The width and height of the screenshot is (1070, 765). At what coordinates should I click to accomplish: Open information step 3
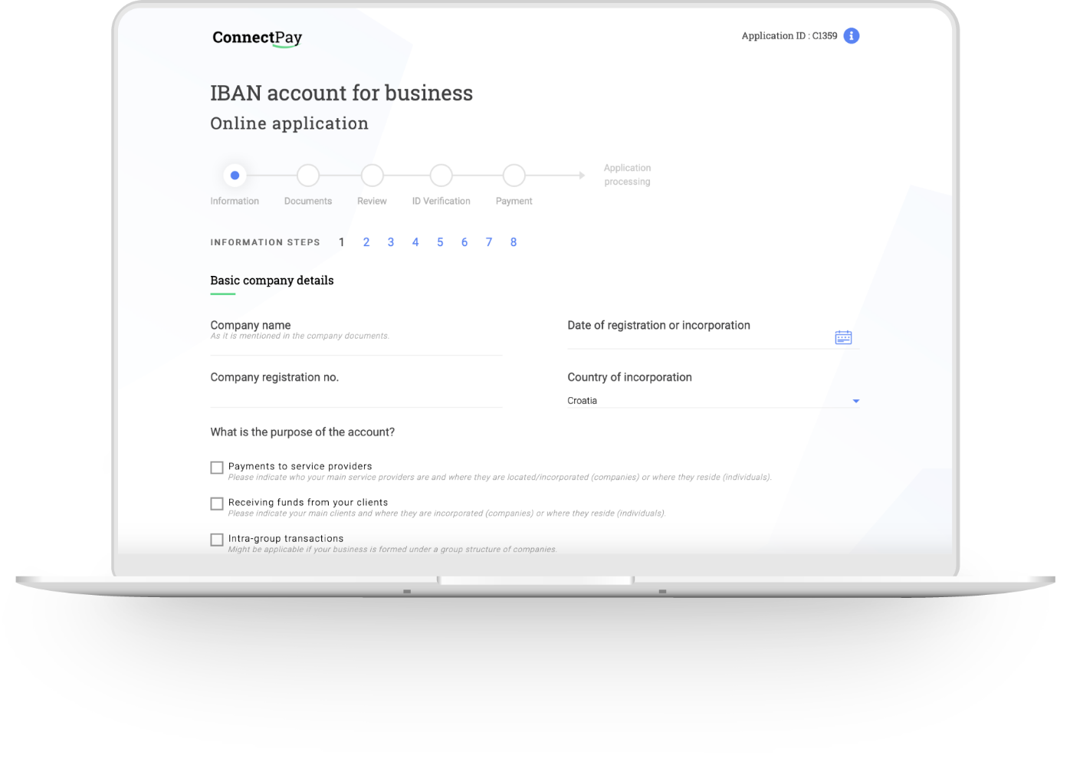391,242
